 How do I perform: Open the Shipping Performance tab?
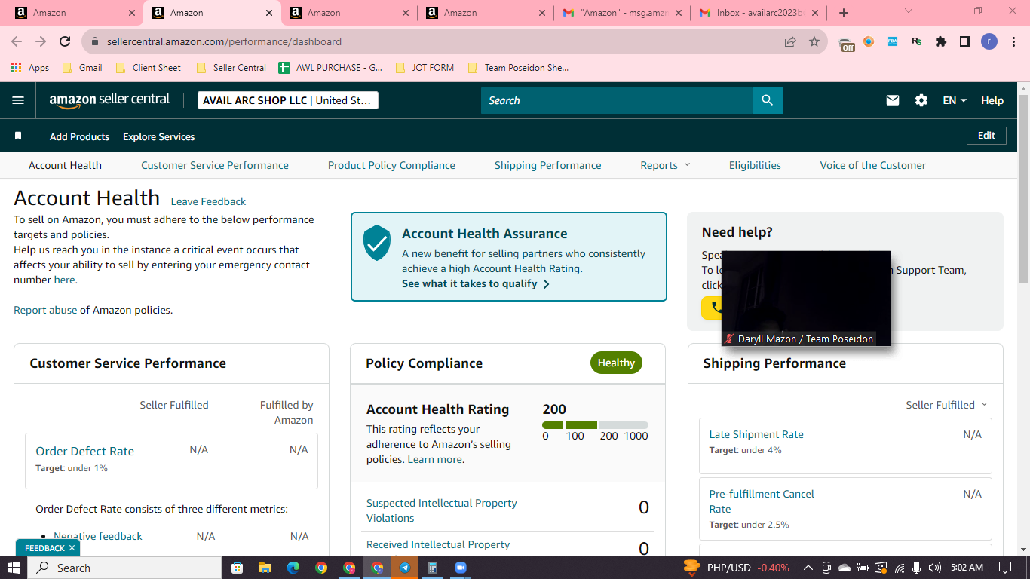[x=548, y=165]
